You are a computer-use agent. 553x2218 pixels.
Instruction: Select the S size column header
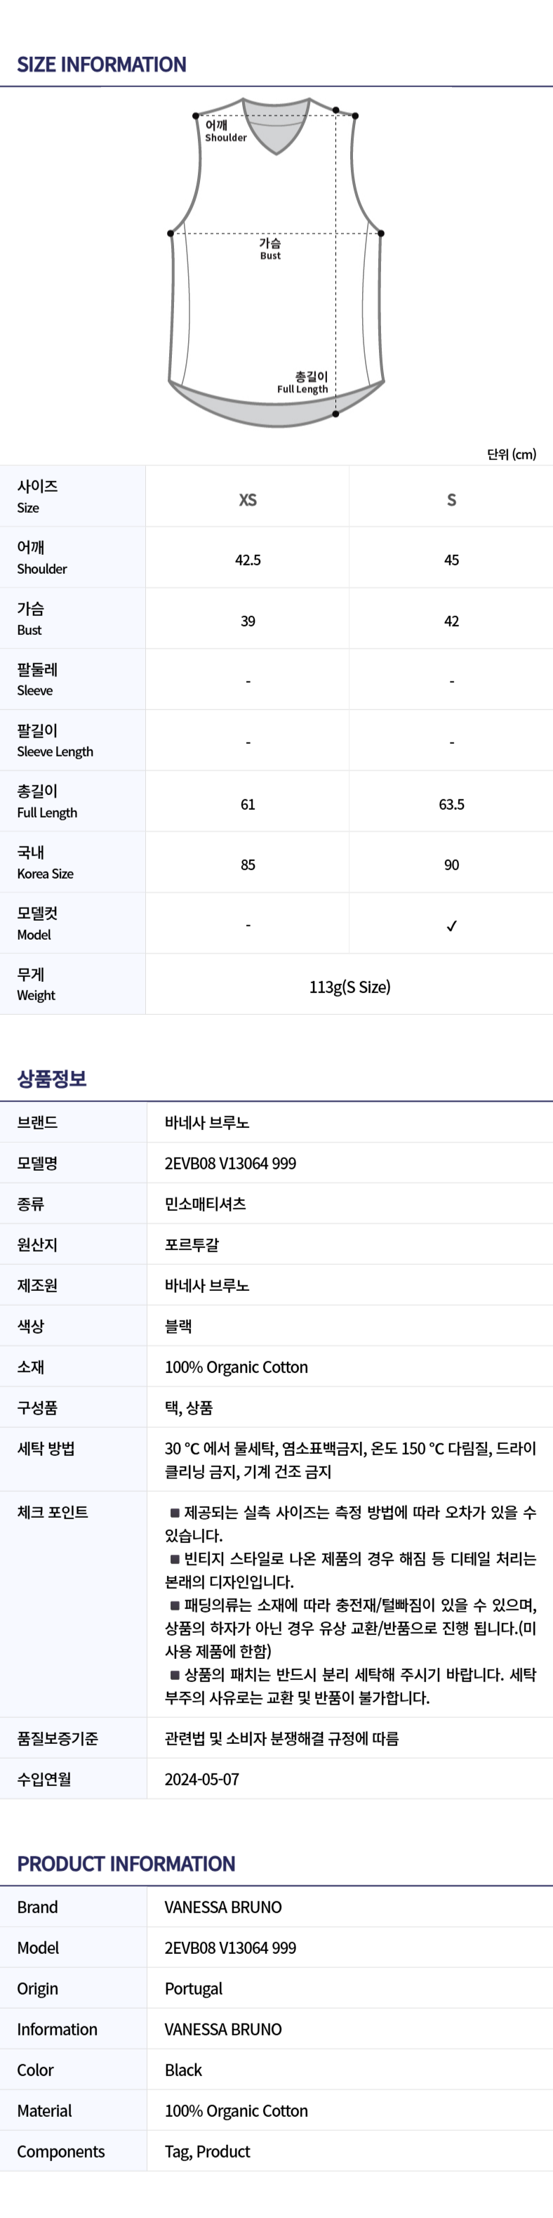[451, 499]
